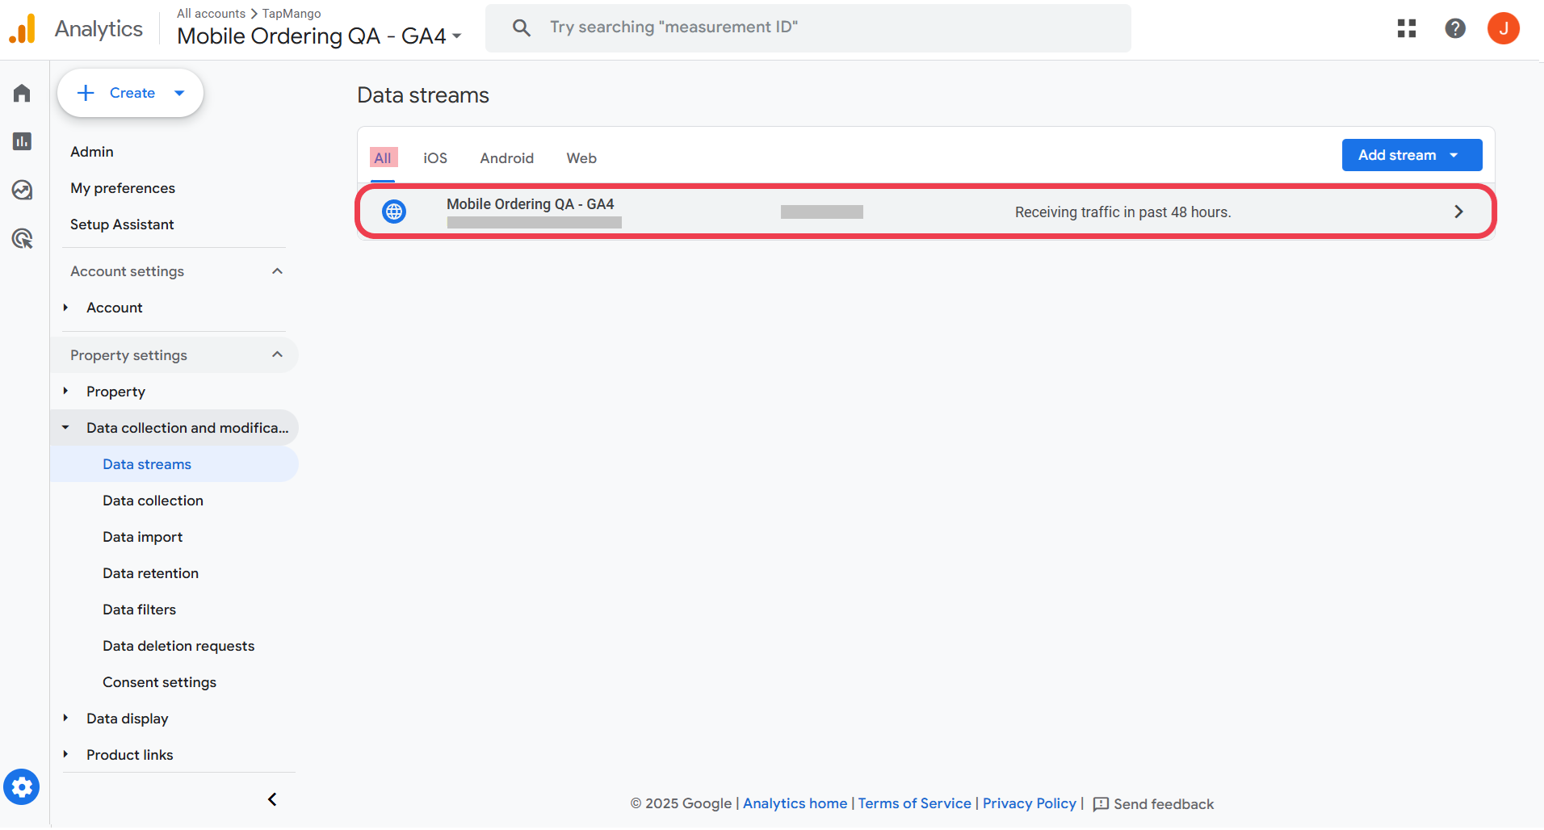Open My preferences
This screenshot has height=830, width=1544.
(123, 188)
